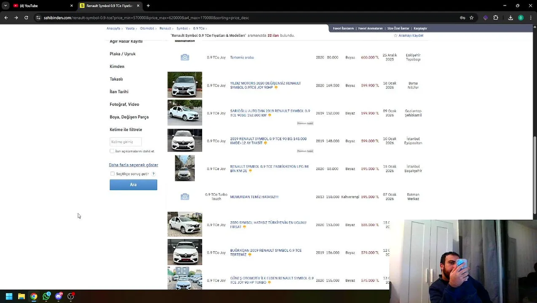Go forward with the browser forward arrow
The height and width of the screenshot is (303, 537).
pyautogui.click(x=16, y=18)
